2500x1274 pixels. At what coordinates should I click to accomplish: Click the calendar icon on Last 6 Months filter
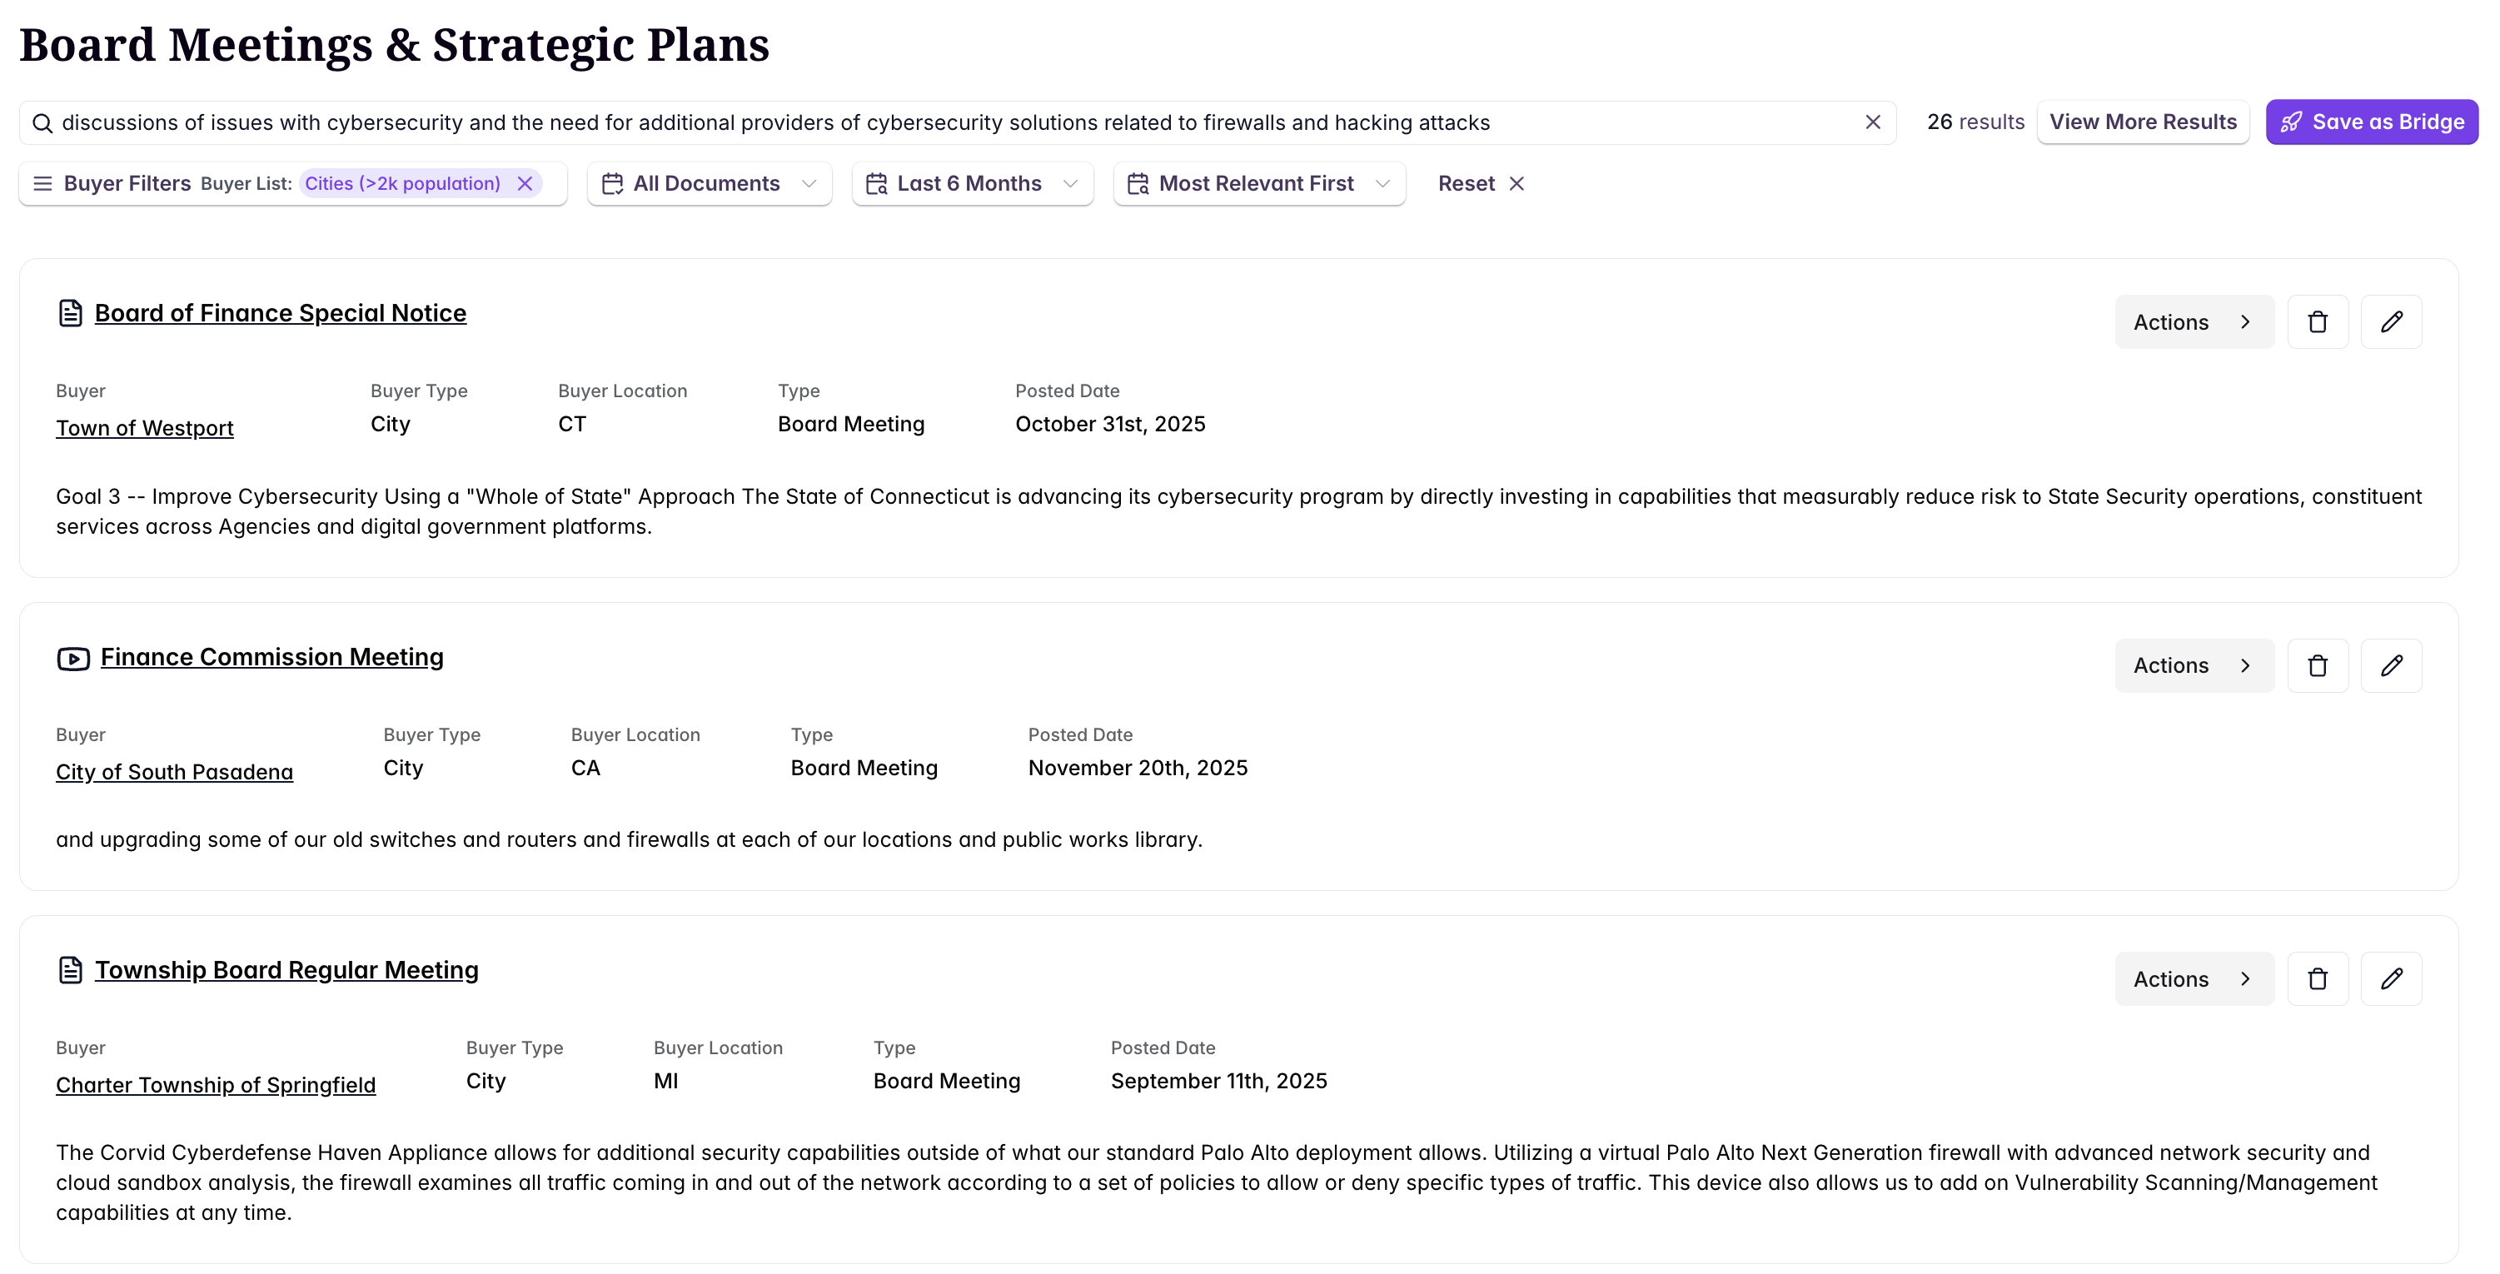point(876,183)
